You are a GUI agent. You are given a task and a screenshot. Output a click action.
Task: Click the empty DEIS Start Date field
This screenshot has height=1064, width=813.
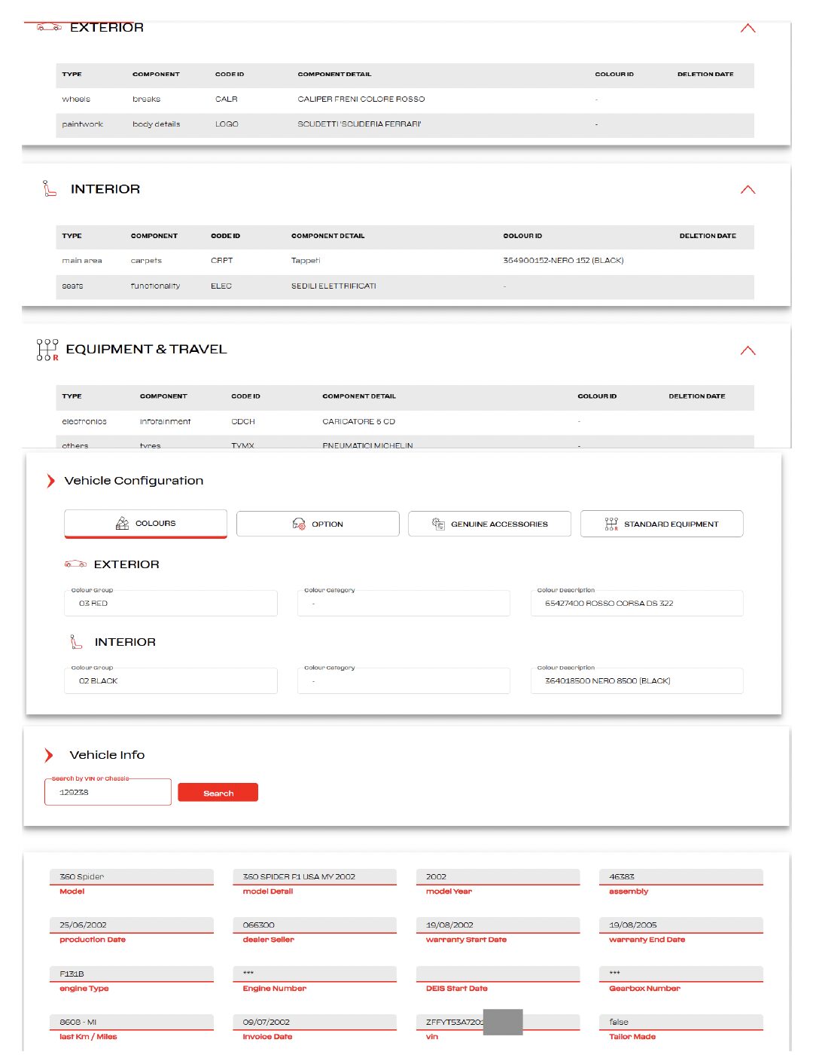pos(498,974)
